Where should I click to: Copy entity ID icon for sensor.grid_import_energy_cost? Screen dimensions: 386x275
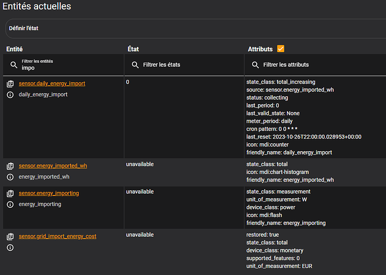point(10,236)
